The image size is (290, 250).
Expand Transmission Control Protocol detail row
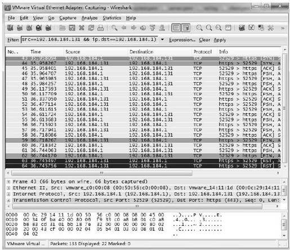coord(8,200)
